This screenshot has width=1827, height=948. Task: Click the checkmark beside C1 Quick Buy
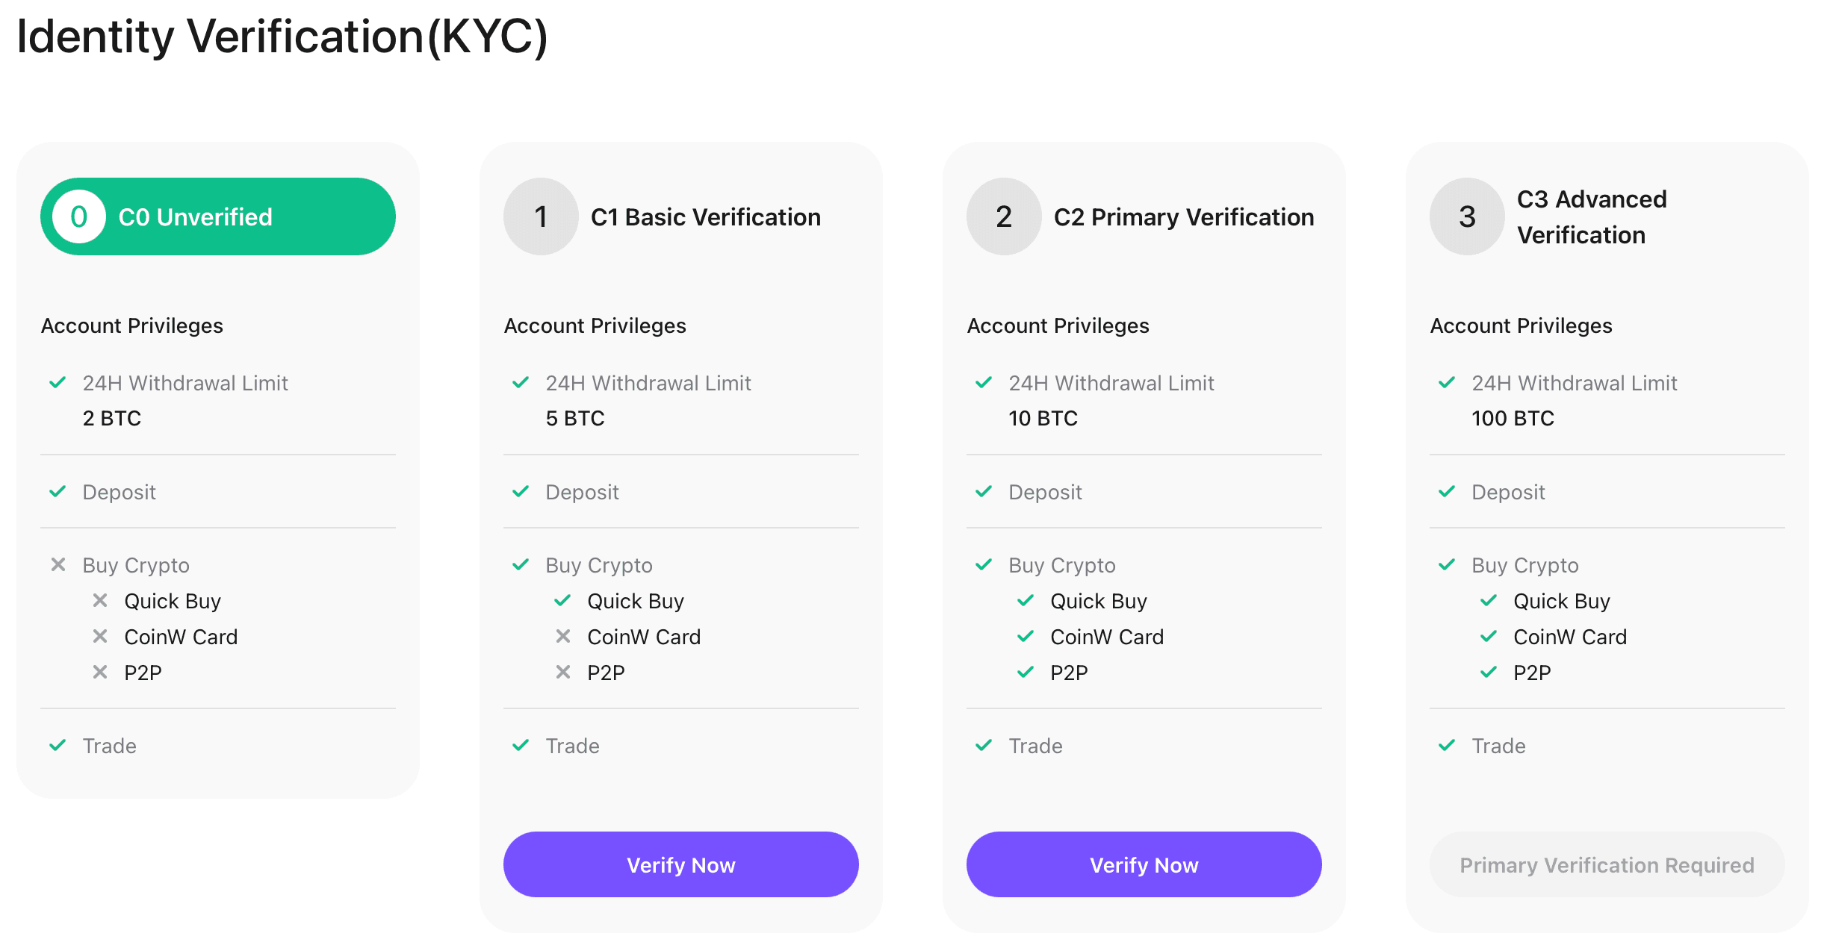[x=563, y=600]
